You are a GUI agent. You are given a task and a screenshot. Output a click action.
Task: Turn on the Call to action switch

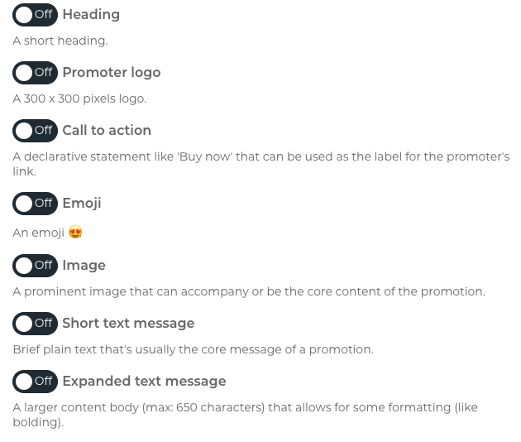point(35,131)
